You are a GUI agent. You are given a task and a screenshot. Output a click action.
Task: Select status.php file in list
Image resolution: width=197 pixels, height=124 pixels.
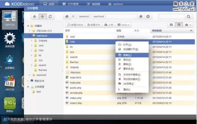(130, 98)
